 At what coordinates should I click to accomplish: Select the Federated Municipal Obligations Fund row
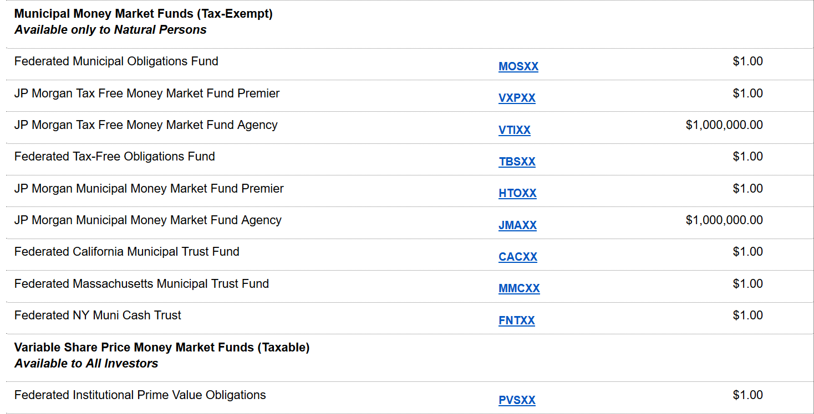pyautogui.click(x=116, y=61)
